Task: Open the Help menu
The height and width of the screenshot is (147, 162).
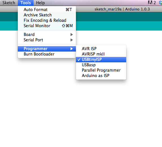Action: 40,3
